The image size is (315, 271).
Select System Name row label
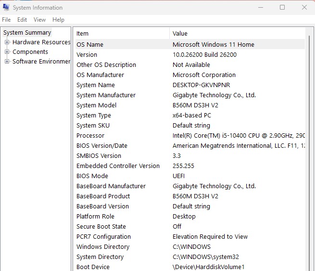coord(95,85)
